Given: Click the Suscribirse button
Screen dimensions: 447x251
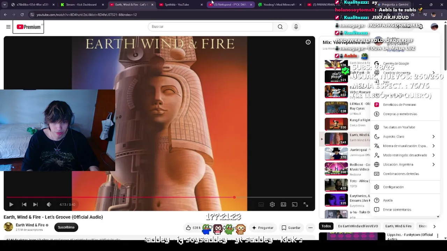Looking at the screenshot, I should (66, 227).
